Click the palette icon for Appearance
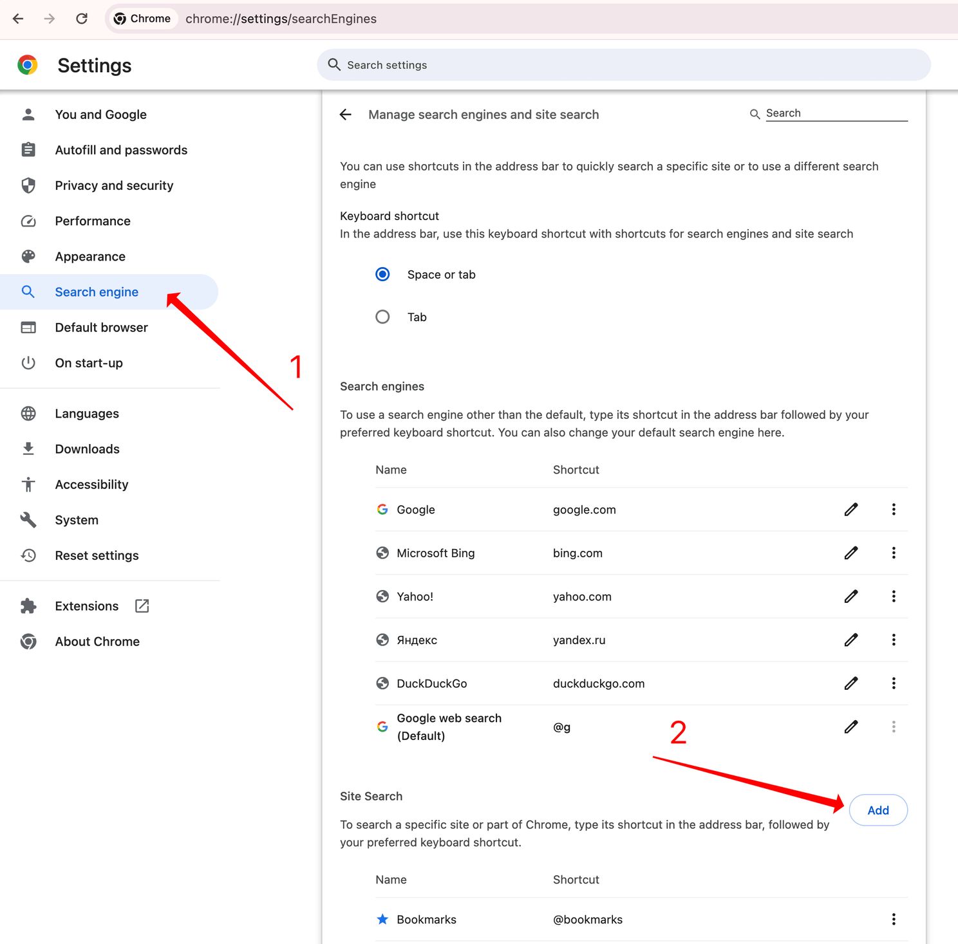This screenshot has width=958, height=944. (28, 256)
